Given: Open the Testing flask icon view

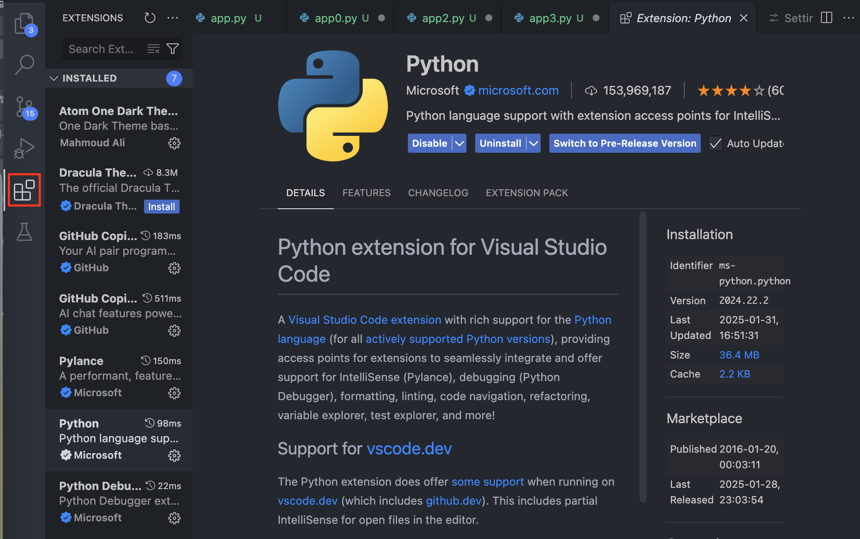Looking at the screenshot, I should [x=24, y=232].
